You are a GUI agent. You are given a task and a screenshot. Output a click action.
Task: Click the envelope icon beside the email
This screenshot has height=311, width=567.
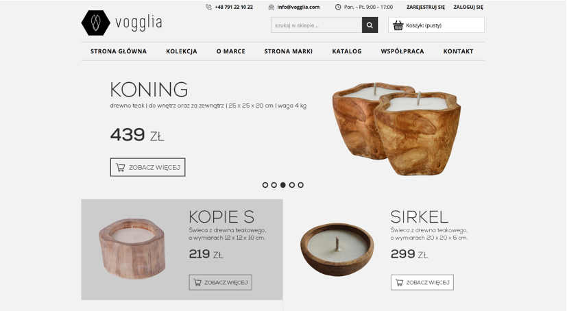[272, 7]
